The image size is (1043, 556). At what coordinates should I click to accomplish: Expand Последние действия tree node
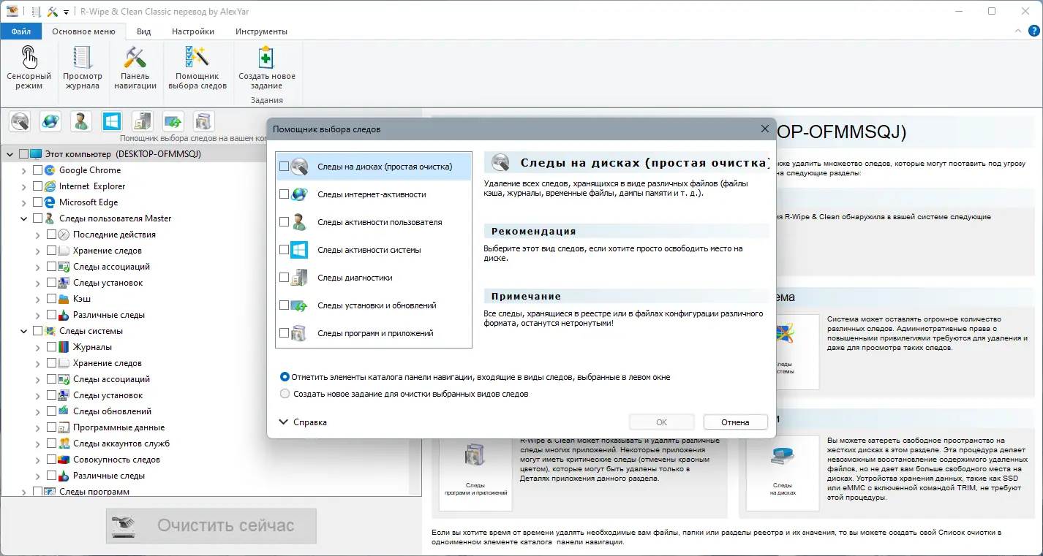(38, 235)
